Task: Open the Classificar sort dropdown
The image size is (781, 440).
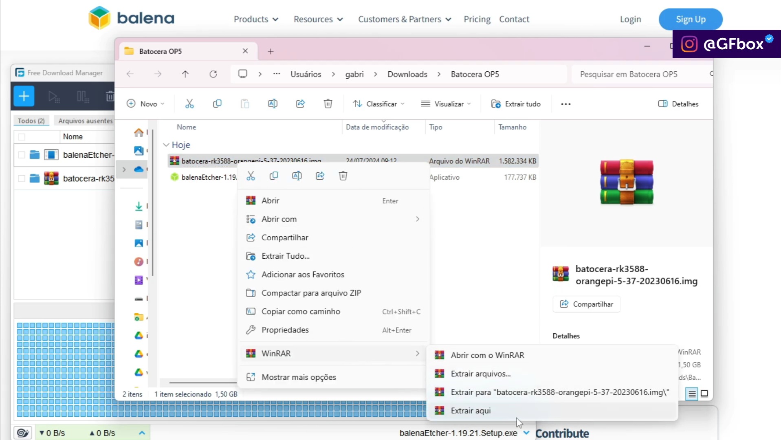Action: tap(378, 104)
